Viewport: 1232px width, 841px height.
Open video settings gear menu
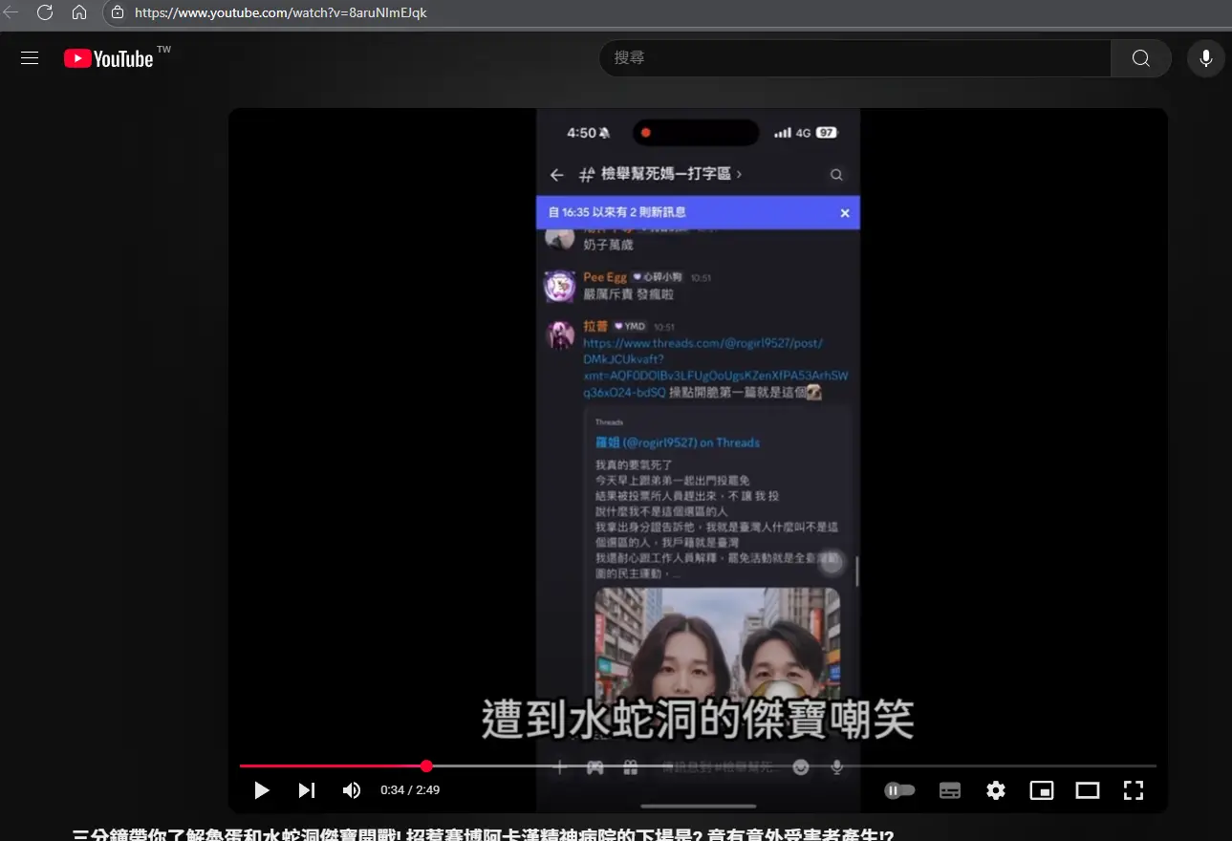(x=996, y=790)
